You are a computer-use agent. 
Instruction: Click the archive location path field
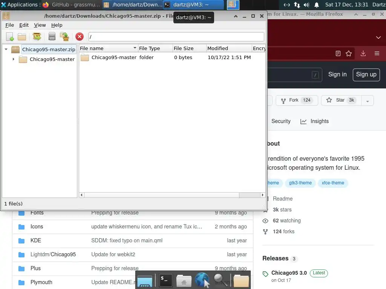[176, 37]
